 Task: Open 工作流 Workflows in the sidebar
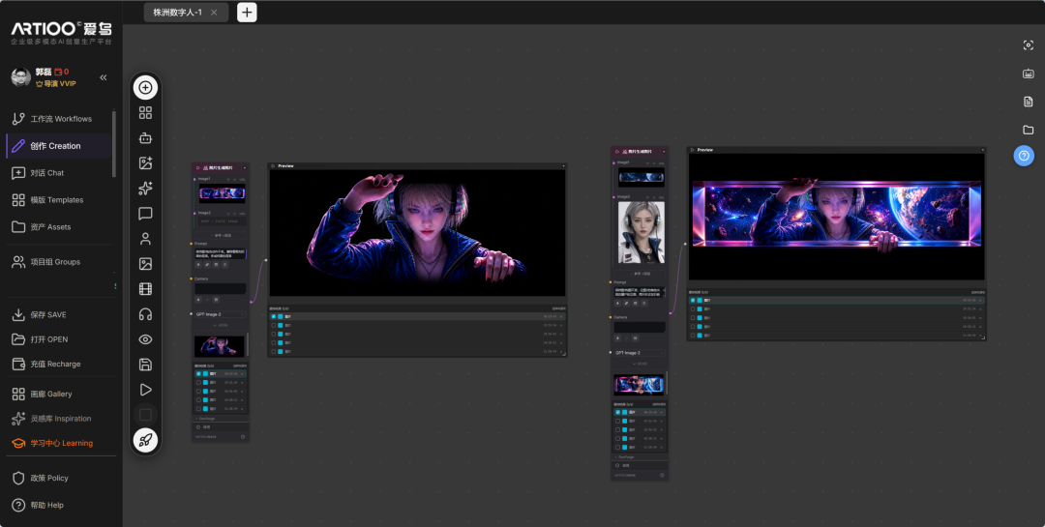point(61,119)
